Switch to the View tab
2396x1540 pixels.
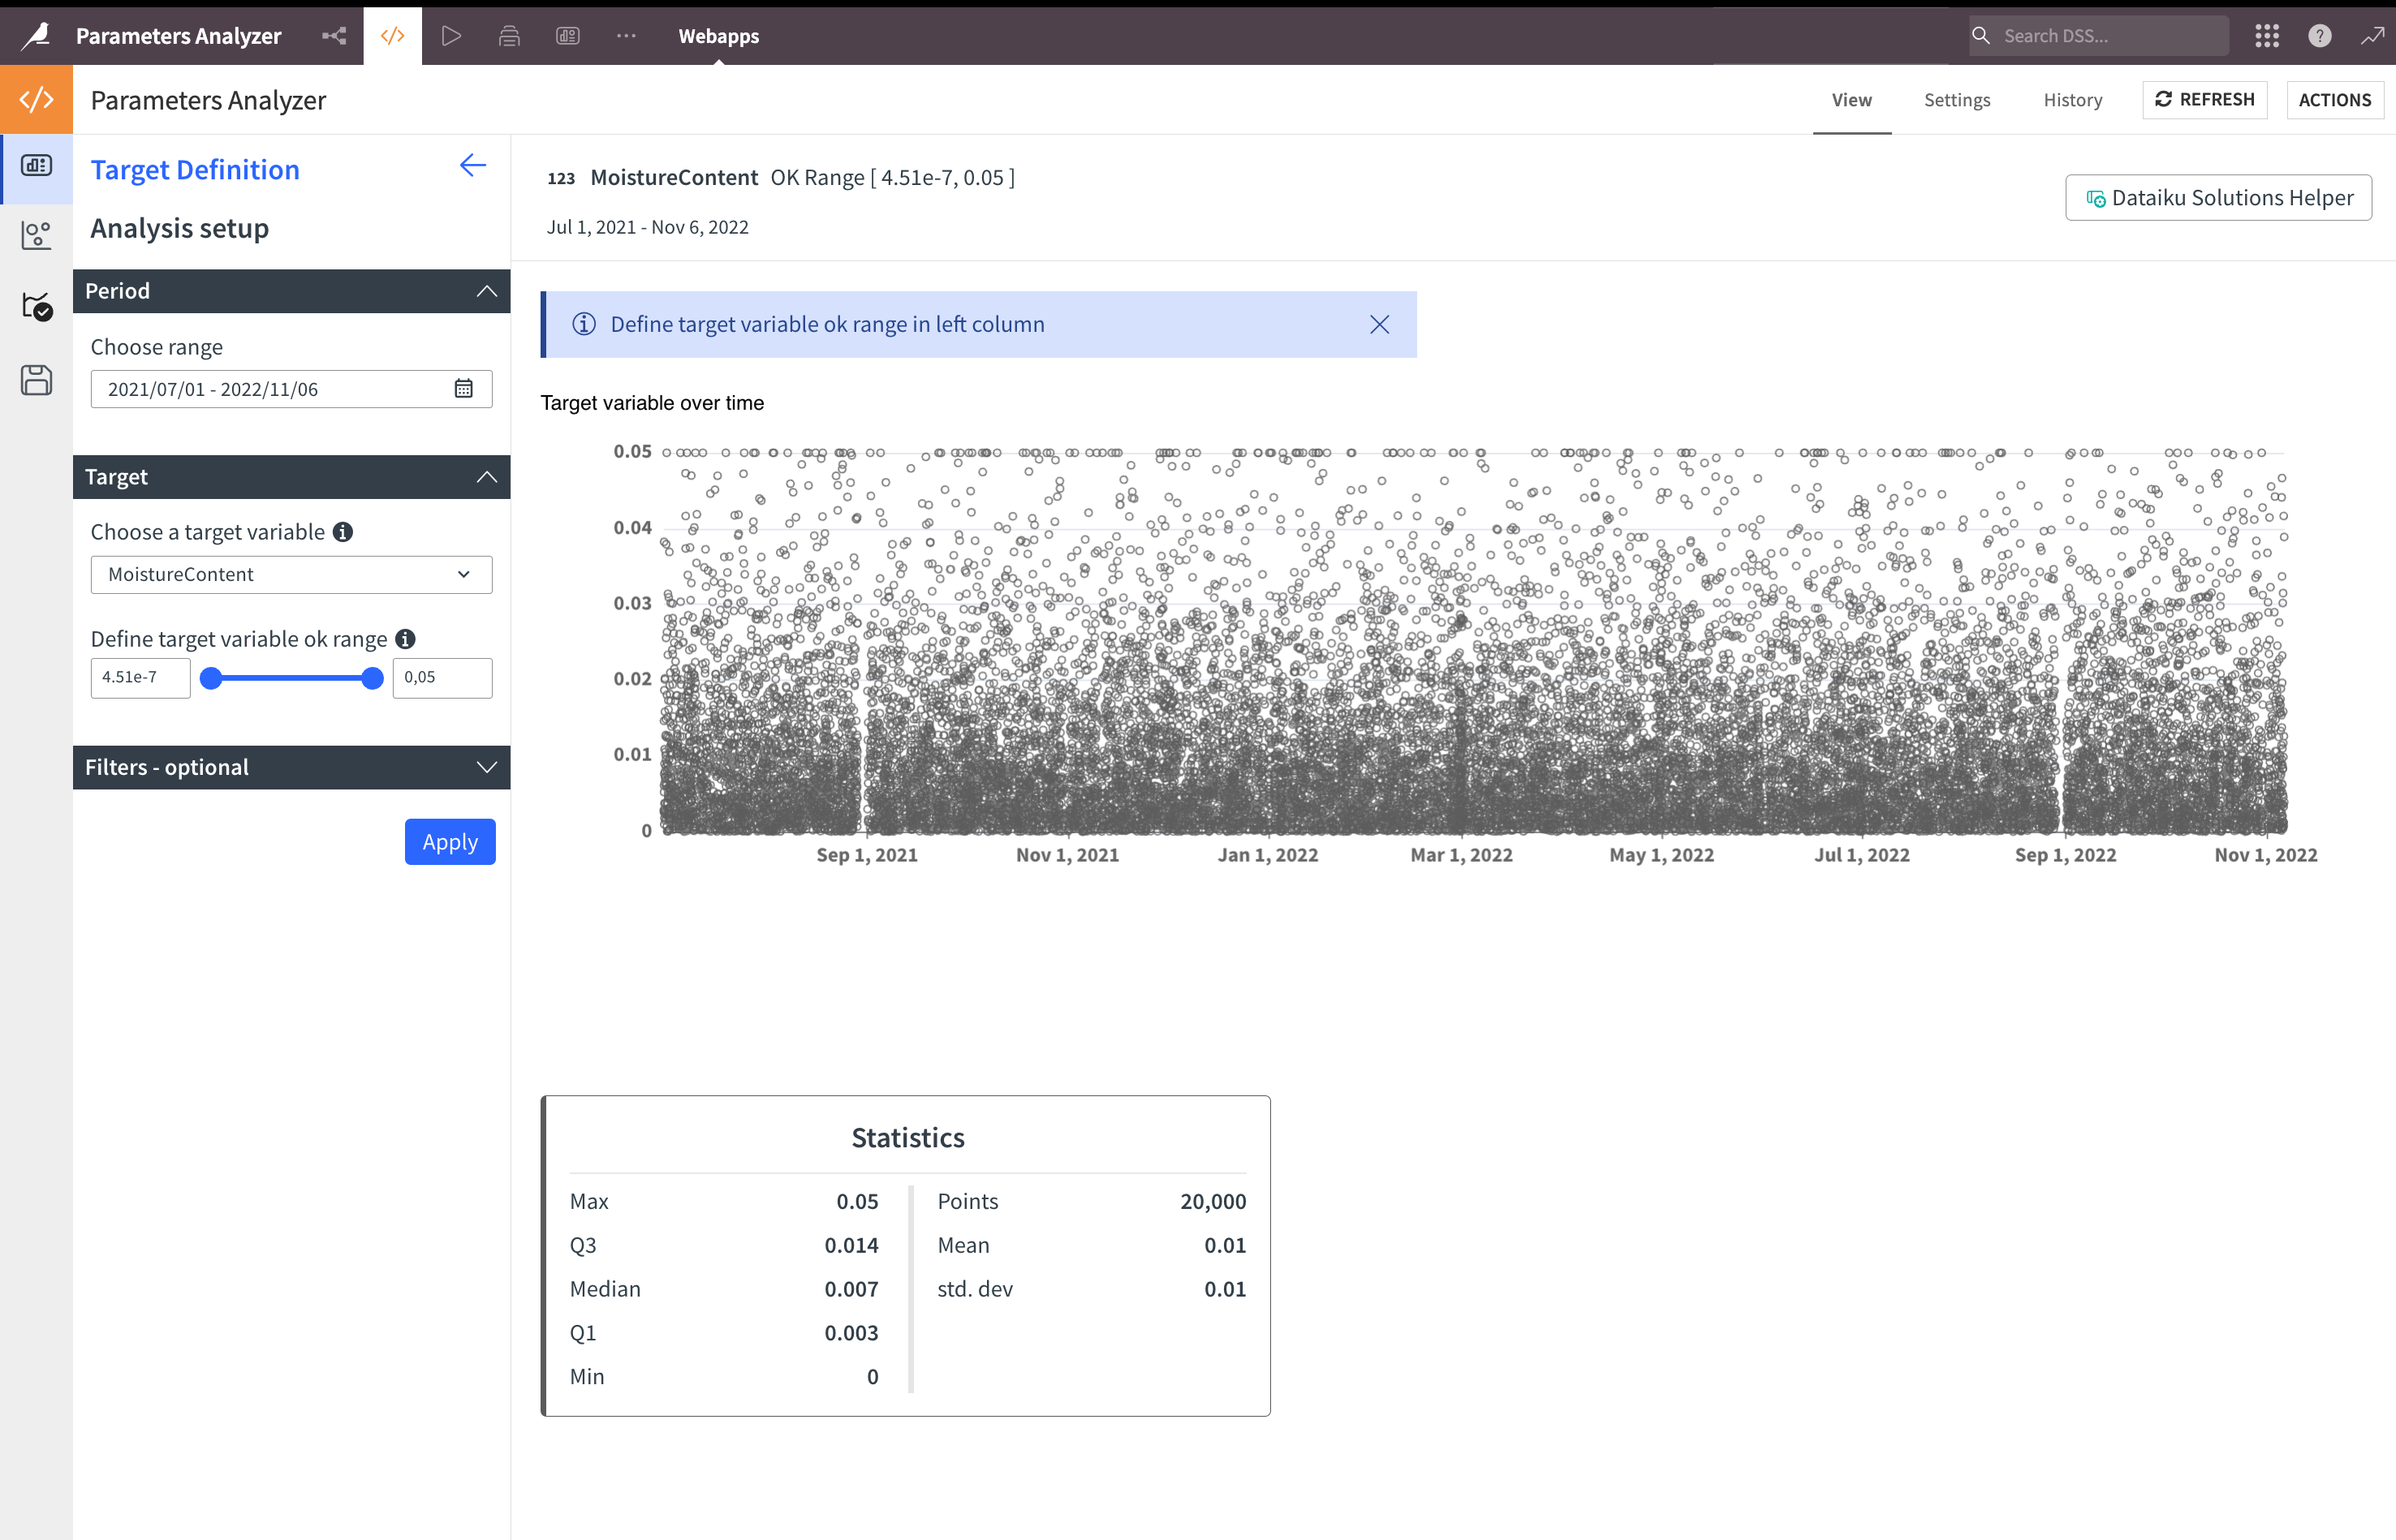1851,100
